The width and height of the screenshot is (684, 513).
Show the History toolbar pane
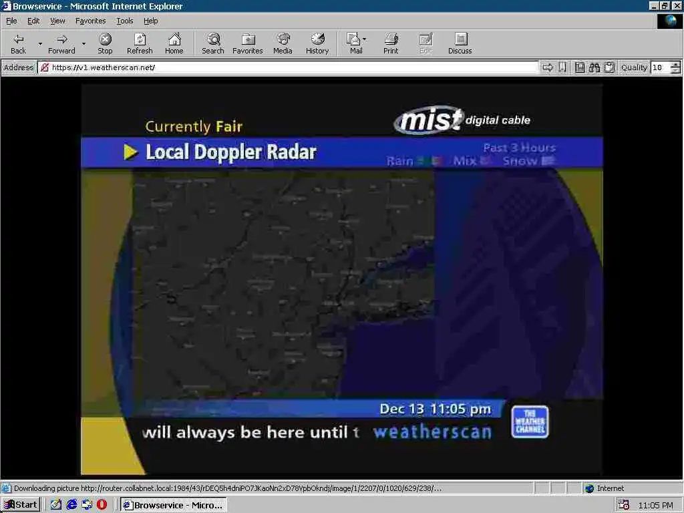click(x=317, y=43)
